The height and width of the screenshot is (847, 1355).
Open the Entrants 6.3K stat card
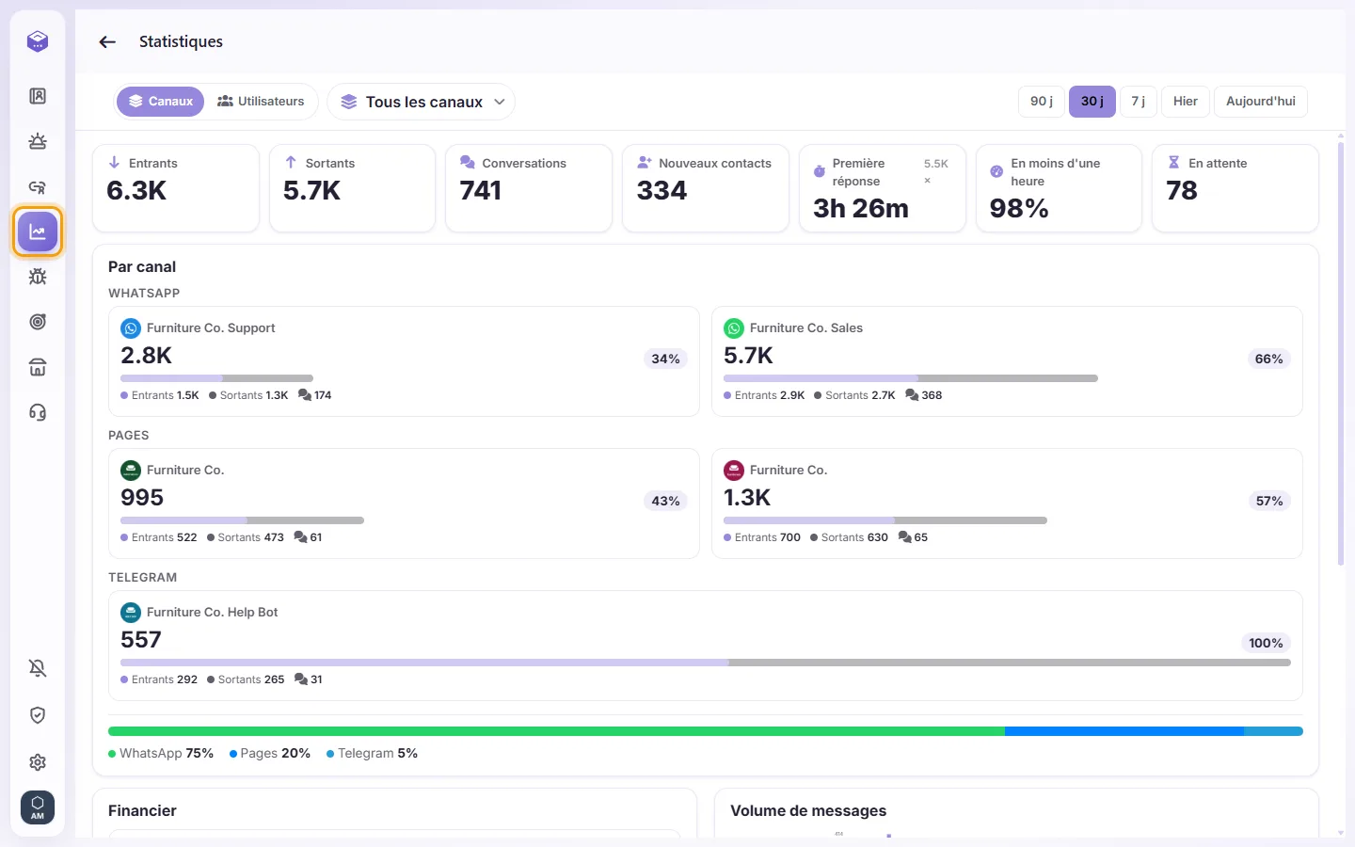click(x=176, y=188)
